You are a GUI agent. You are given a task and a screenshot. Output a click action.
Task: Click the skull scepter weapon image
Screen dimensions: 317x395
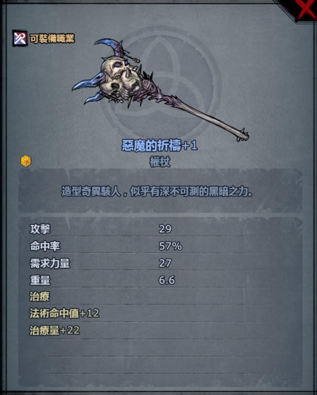(x=160, y=90)
